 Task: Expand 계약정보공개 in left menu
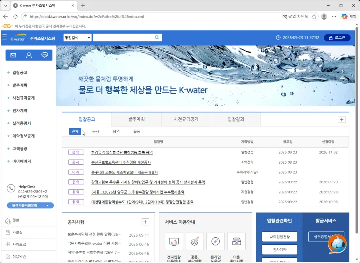point(24,136)
